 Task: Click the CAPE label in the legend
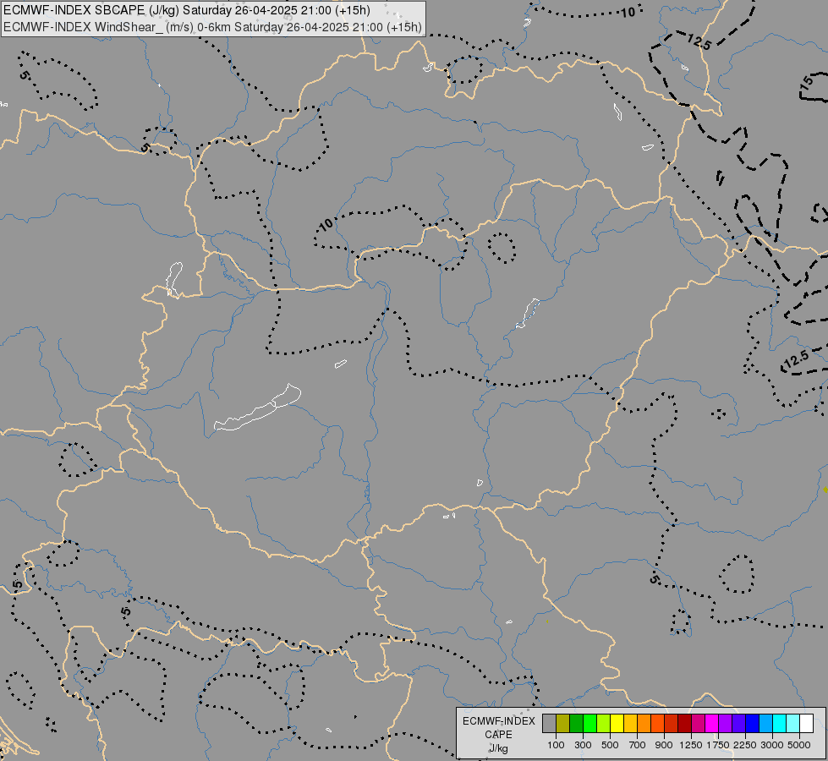pyautogui.click(x=498, y=735)
